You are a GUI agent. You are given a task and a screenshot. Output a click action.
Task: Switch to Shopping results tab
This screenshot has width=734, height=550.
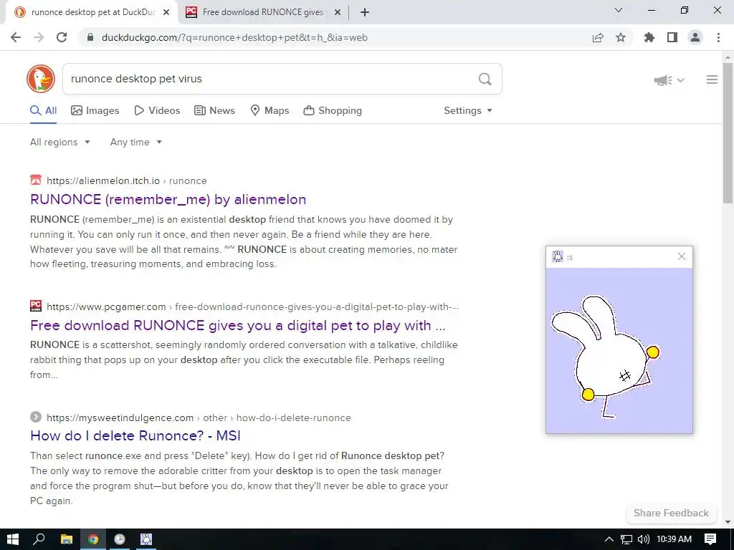[x=333, y=111]
